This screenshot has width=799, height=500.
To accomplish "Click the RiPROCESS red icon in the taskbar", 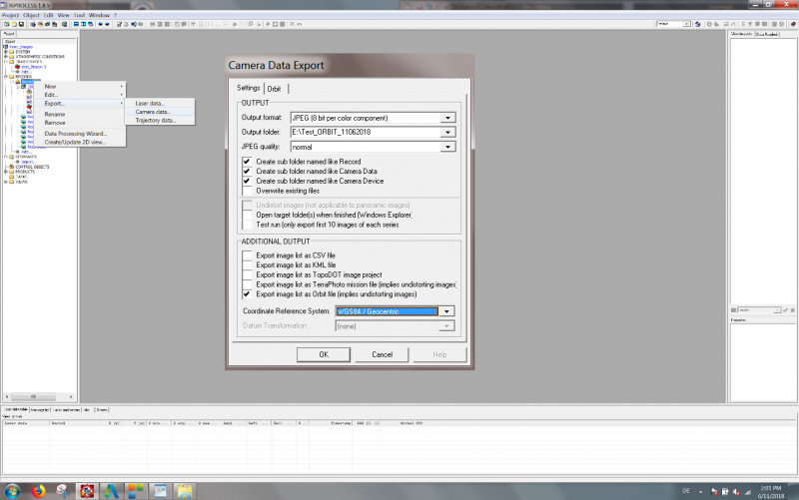I will click(87, 491).
